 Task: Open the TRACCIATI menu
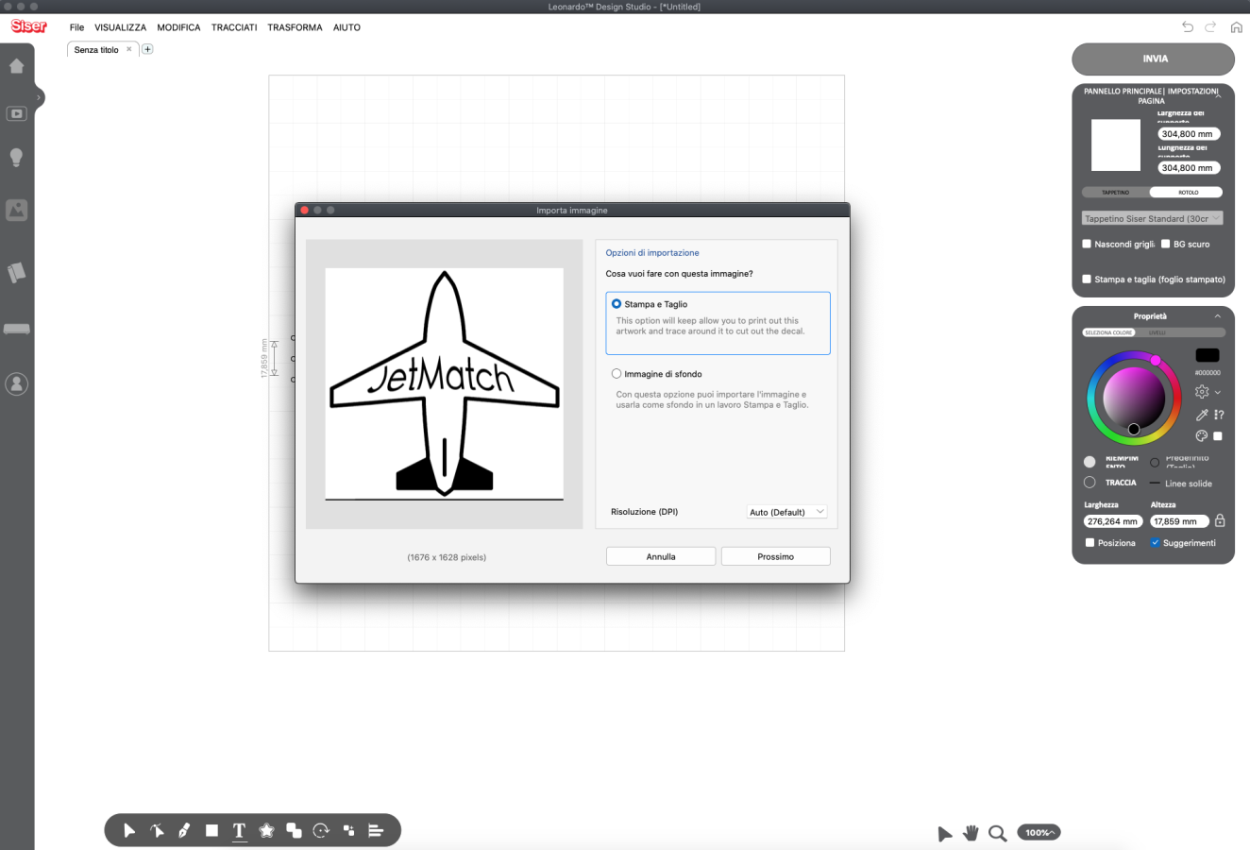point(234,27)
